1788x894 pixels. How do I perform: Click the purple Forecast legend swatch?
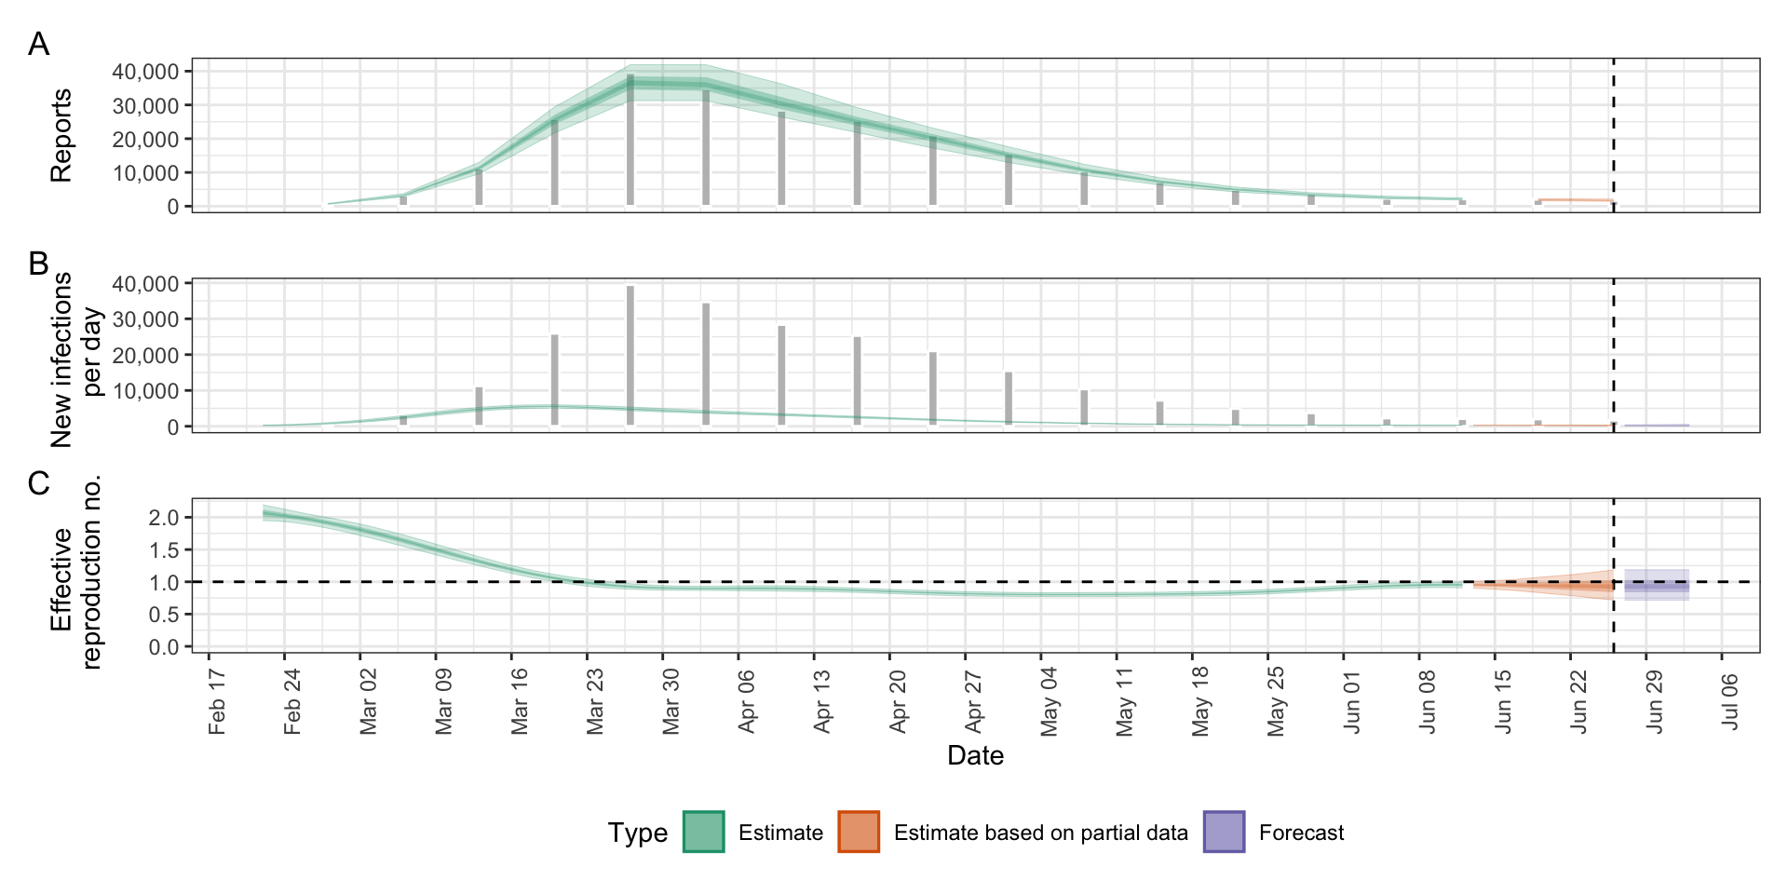pos(1224,832)
